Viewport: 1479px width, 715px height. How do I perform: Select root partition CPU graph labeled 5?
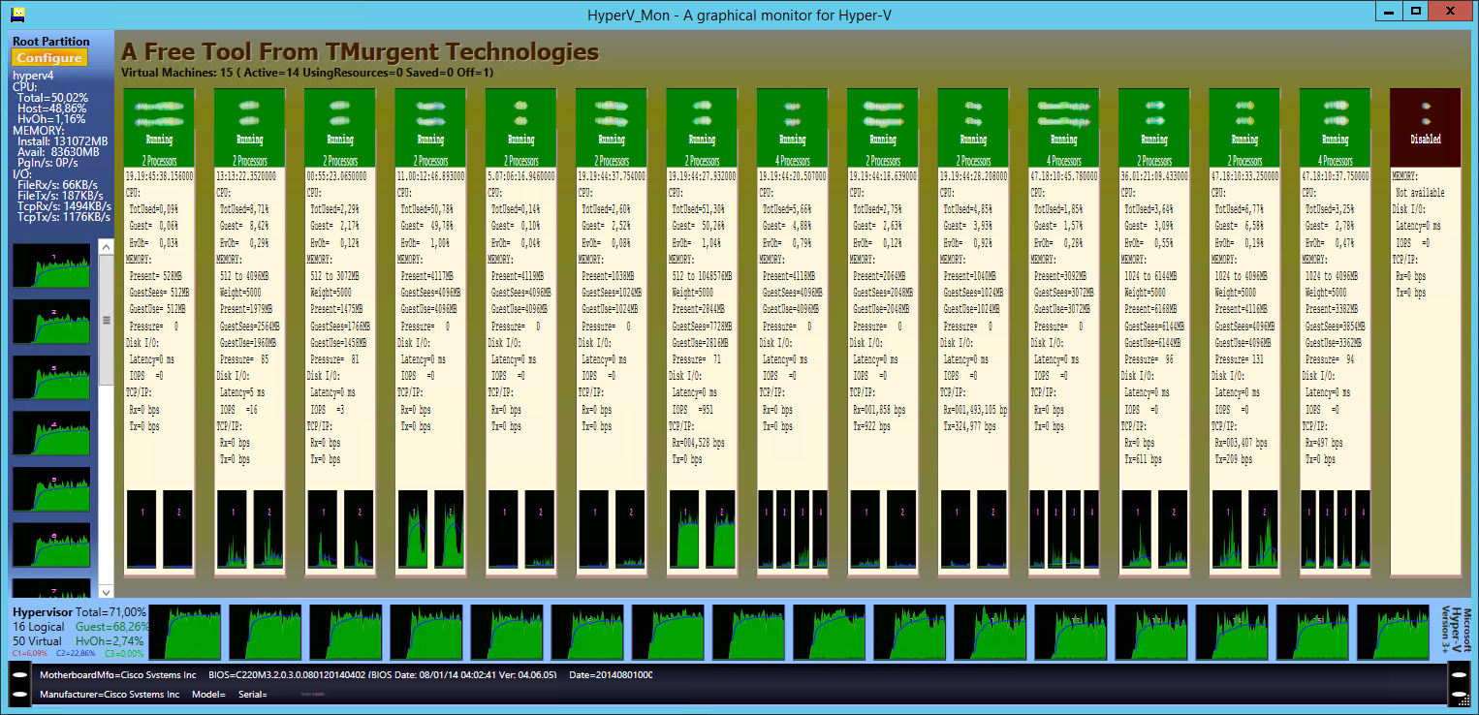(x=51, y=489)
